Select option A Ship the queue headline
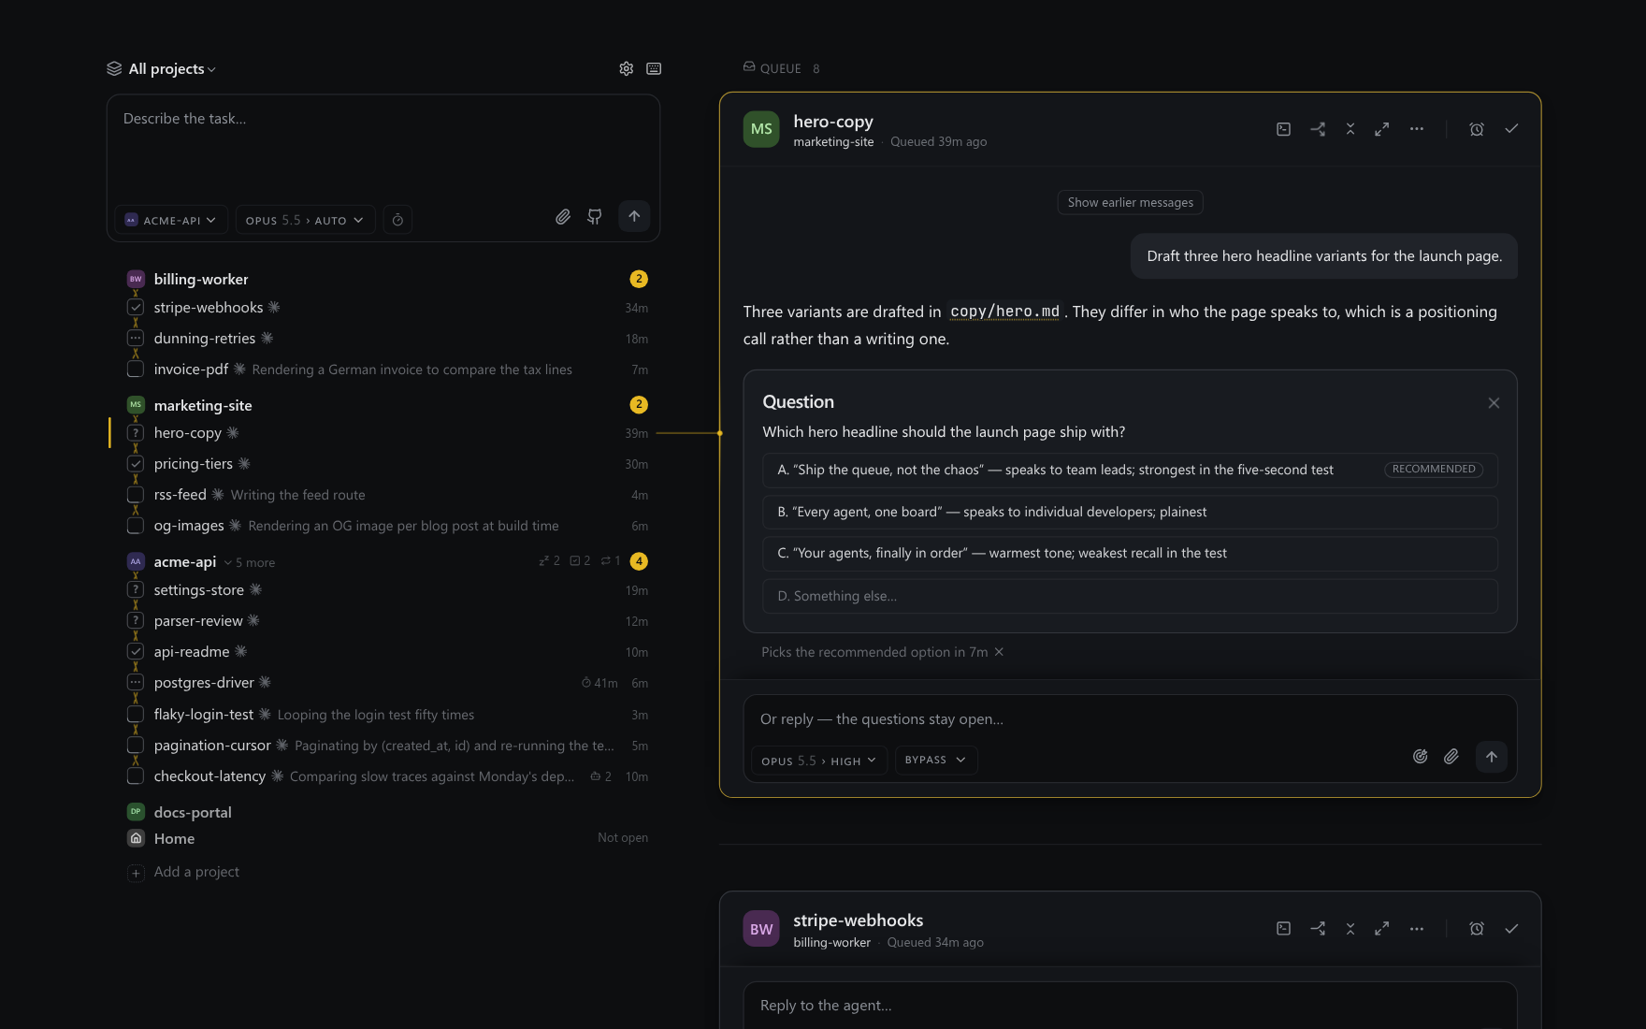Viewport: 1646px width, 1029px height. (1130, 470)
